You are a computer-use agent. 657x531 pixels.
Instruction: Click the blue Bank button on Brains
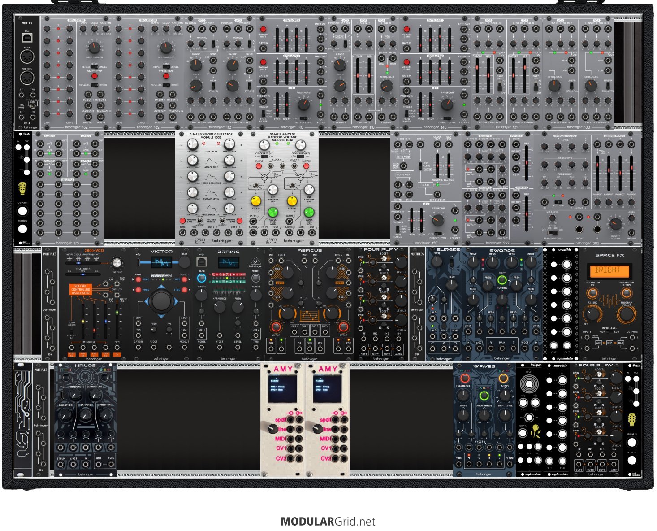pyautogui.click(x=201, y=278)
